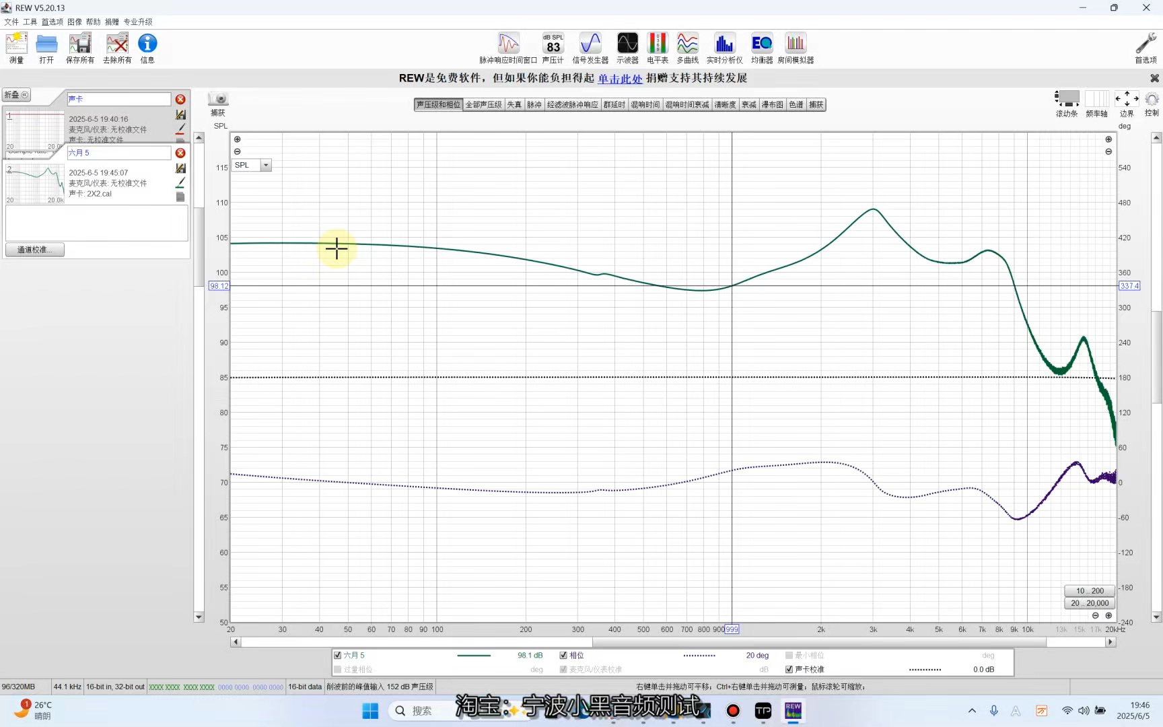Remove the 六月 5 measurement with red X
Image resolution: width=1163 pixels, height=727 pixels.
click(x=180, y=153)
